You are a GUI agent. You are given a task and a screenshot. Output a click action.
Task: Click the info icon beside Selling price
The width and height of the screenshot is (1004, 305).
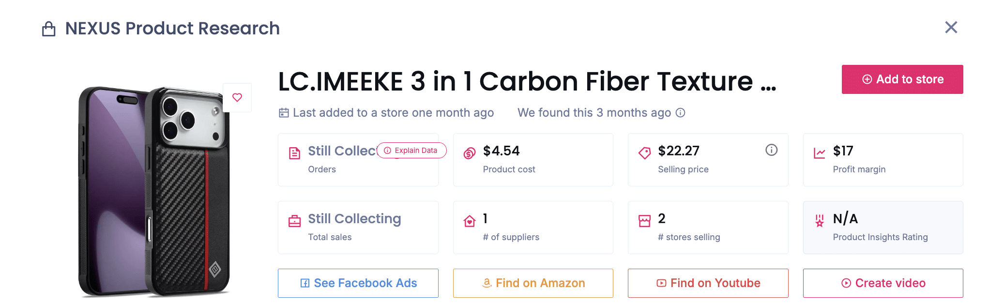[771, 150]
